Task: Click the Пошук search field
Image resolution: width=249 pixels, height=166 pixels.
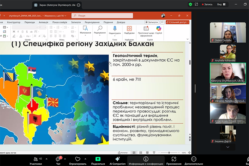Action: click(x=102, y=16)
